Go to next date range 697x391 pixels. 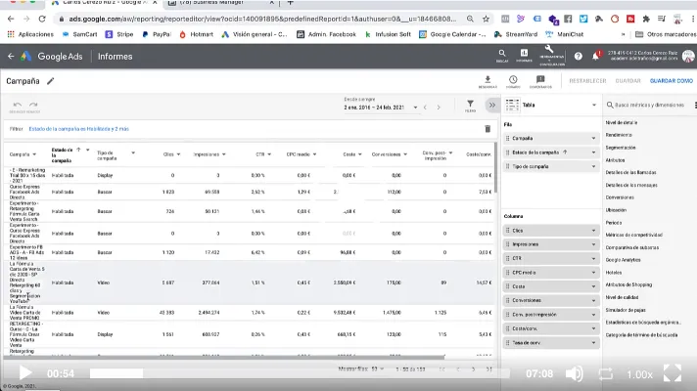(439, 108)
